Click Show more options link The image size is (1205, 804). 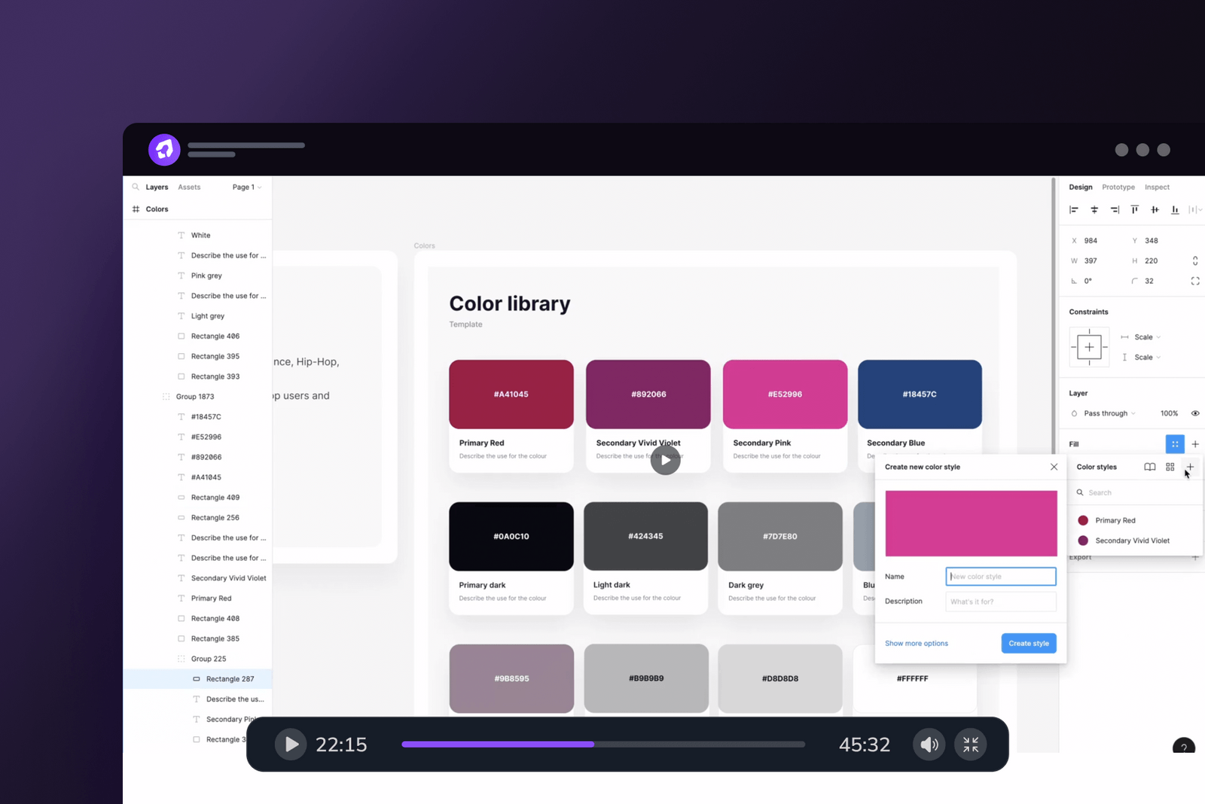point(917,644)
